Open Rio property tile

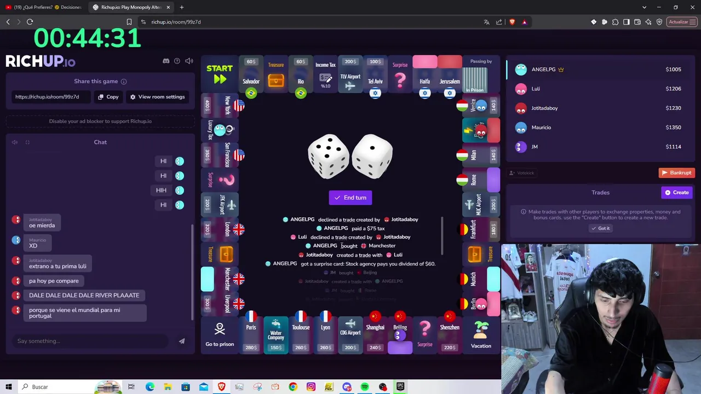click(x=301, y=75)
